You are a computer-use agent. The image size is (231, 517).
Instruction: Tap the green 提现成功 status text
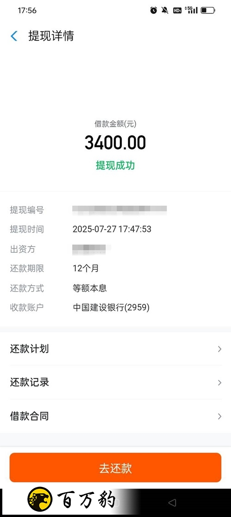115,165
